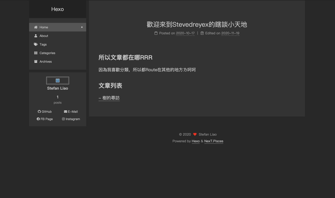Click Stefan Liao in the footer
Image resolution: width=335 pixels, height=198 pixels.
tap(208, 134)
